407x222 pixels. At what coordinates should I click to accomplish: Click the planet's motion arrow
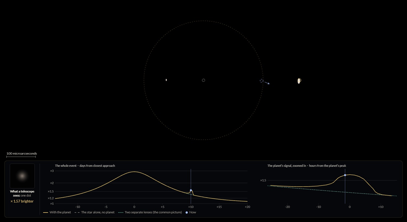pos(267,83)
